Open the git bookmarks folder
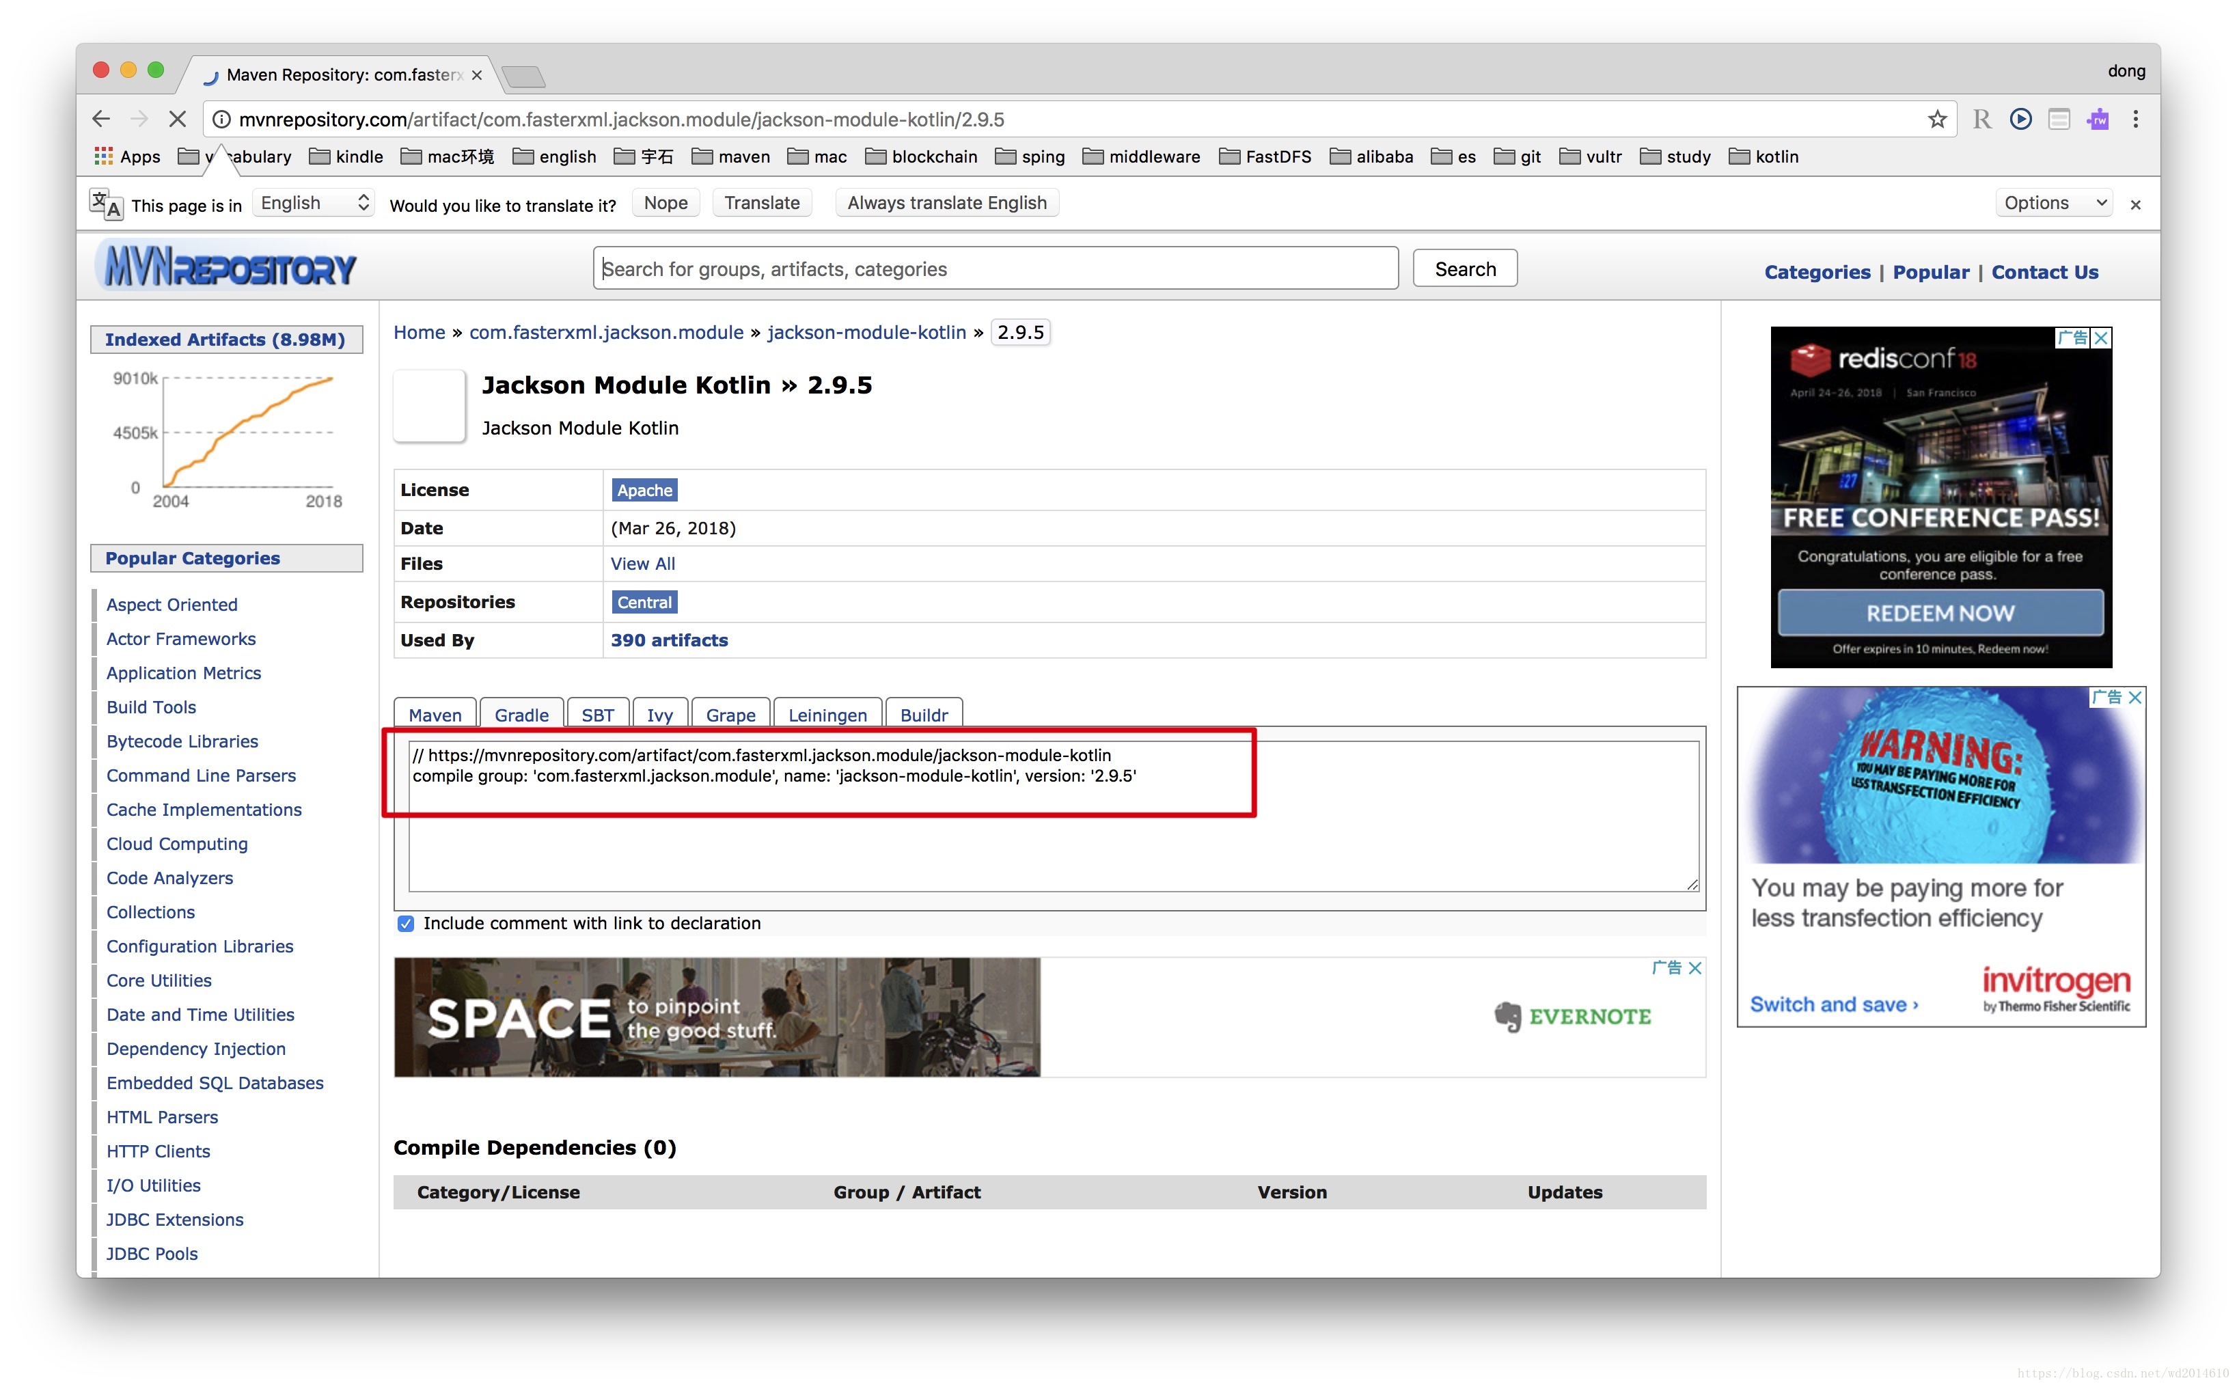 (1516, 157)
